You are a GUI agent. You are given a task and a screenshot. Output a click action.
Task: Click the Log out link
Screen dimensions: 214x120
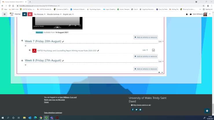point(73,97)
